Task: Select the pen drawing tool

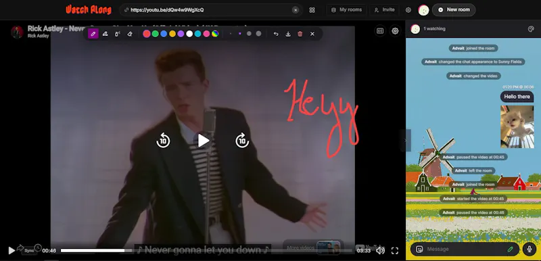Action: [93, 34]
